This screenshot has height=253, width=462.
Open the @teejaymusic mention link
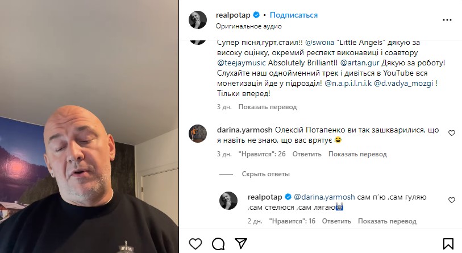click(242, 63)
